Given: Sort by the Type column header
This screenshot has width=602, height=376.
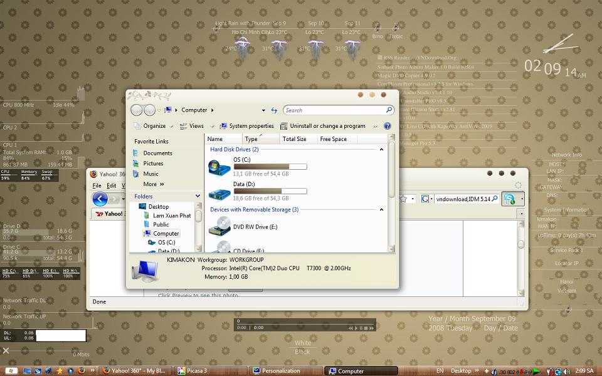Looking at the screenshot, I should click(261, 139).
